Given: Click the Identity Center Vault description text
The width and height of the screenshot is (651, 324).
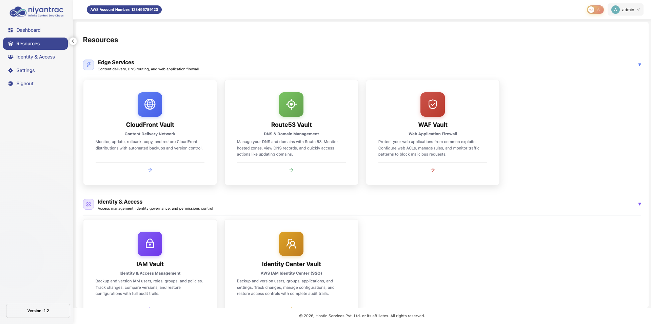Looking at the screenshot, I should [286, 287].
